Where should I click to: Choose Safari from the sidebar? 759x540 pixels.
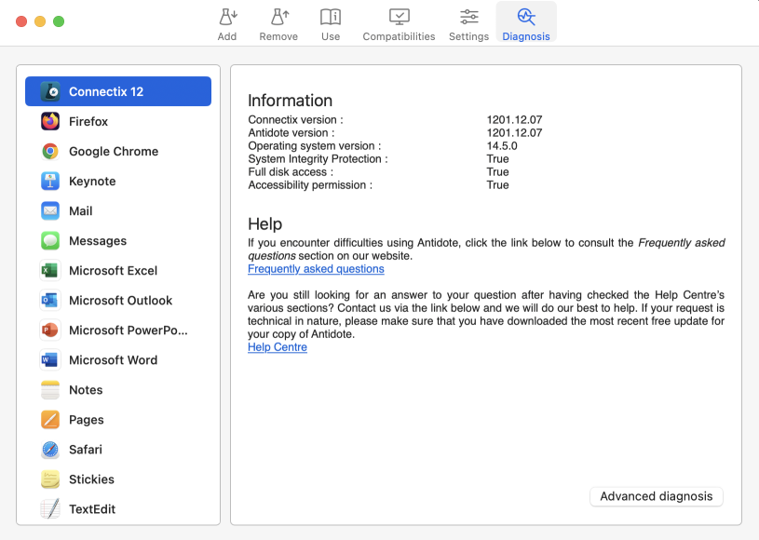point(85,450)
